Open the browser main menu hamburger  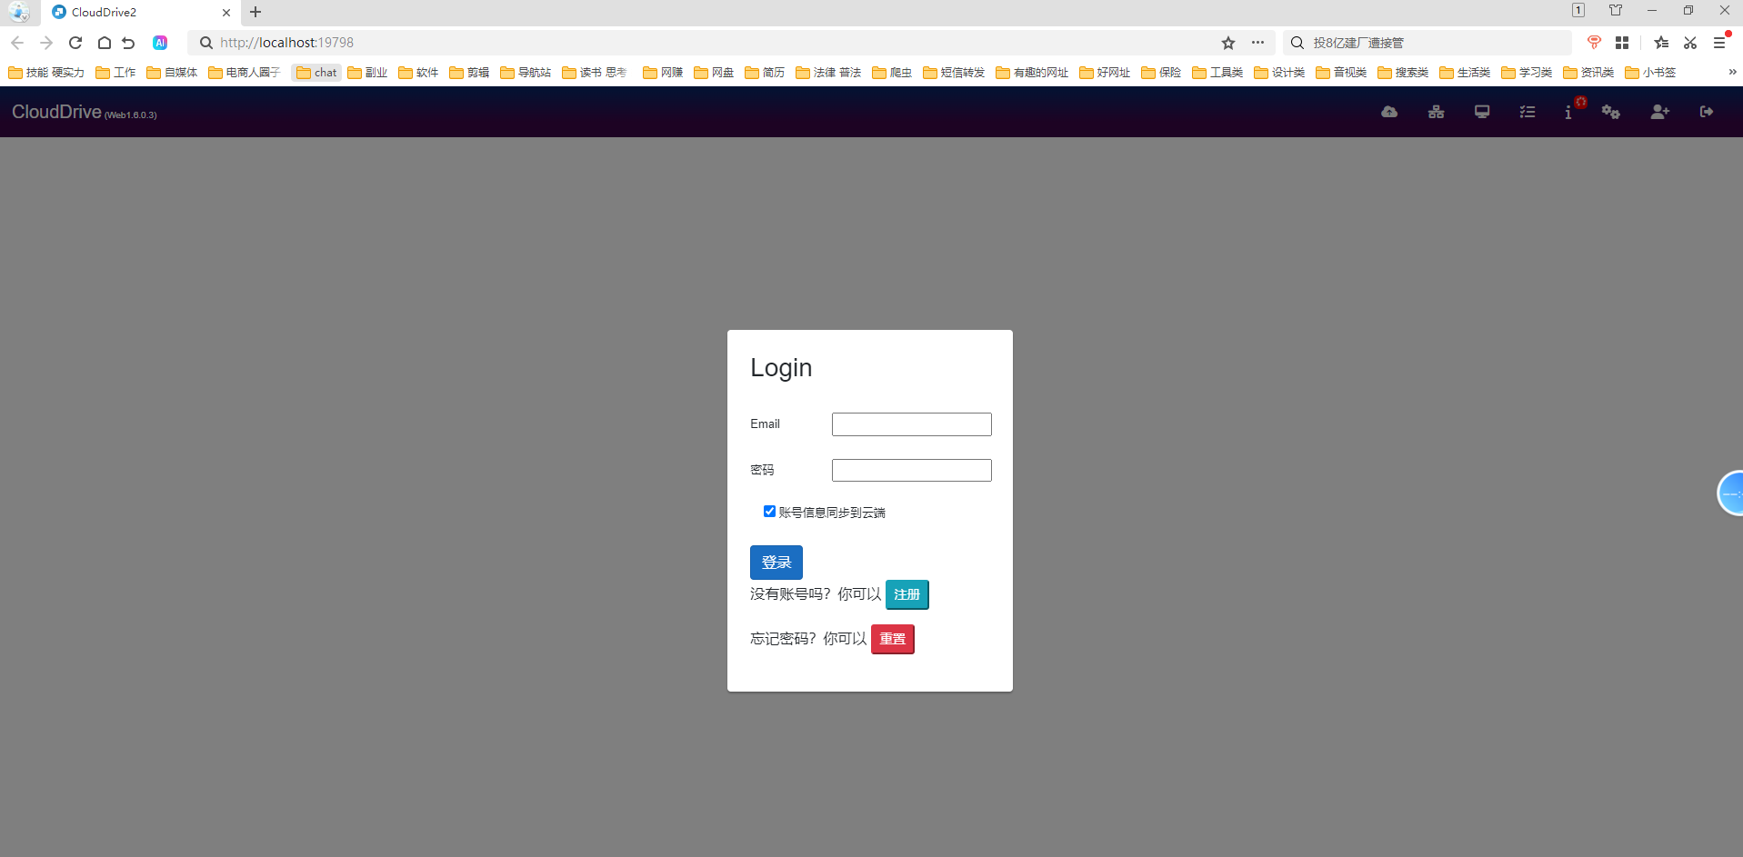pos(1718,43)
